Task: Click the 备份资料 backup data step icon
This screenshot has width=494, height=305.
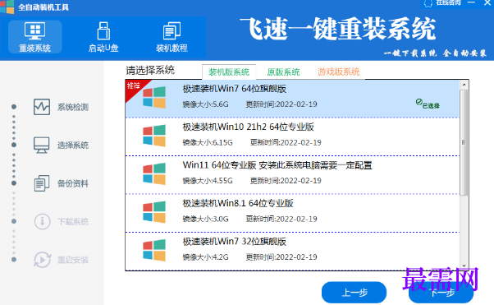Action: coord(42,183)
